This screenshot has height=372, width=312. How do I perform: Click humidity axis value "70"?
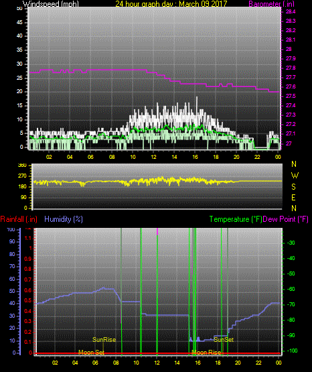(x=12, y=266)
